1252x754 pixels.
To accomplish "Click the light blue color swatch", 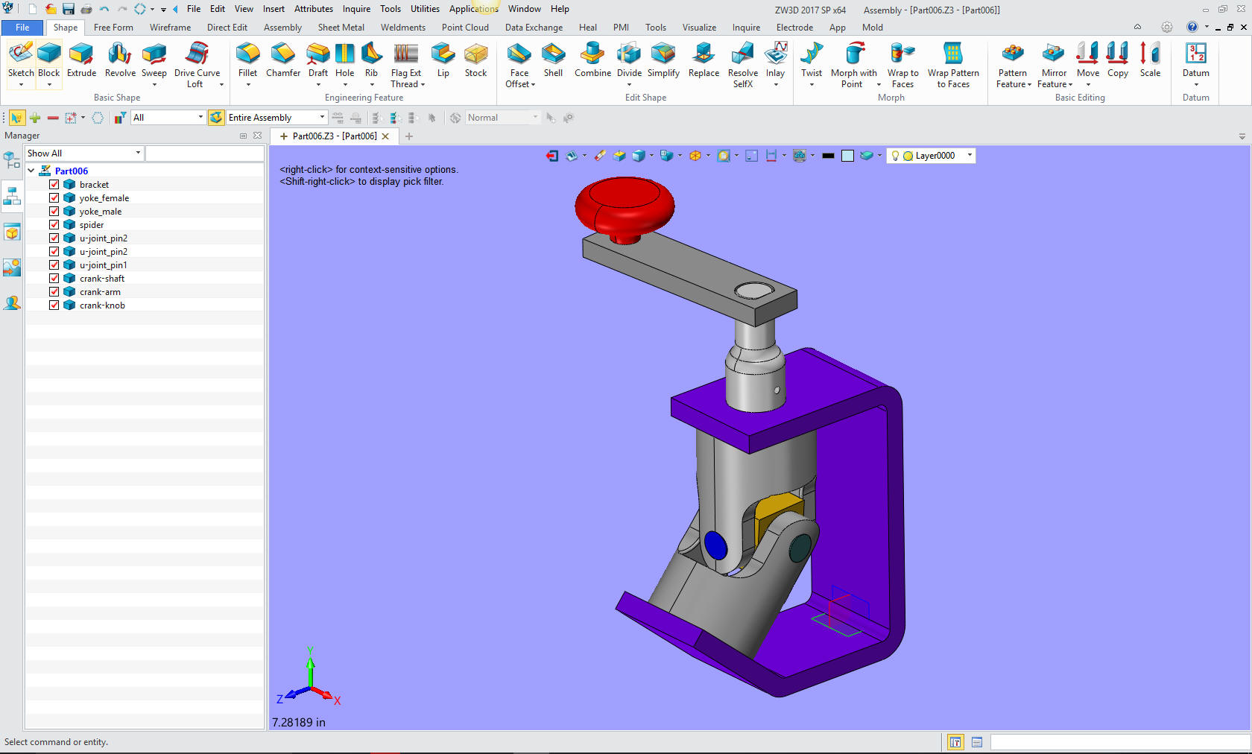I will 847,156.
